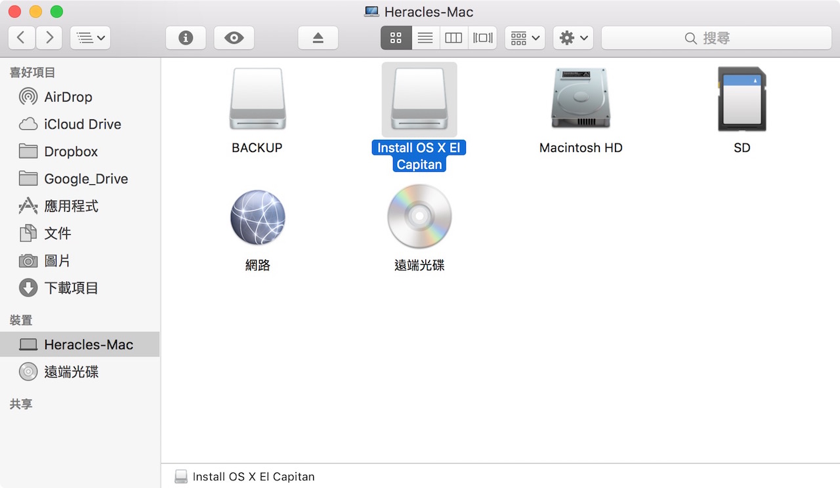Select 圖片 in the sidebar

80,261
